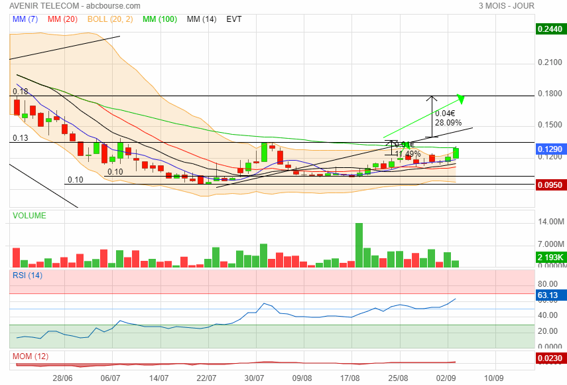Click the "28.09%" target gain annotation
The height and width of the screenshot is (385, 567).
pyautogui.click(x=448, y=123)
